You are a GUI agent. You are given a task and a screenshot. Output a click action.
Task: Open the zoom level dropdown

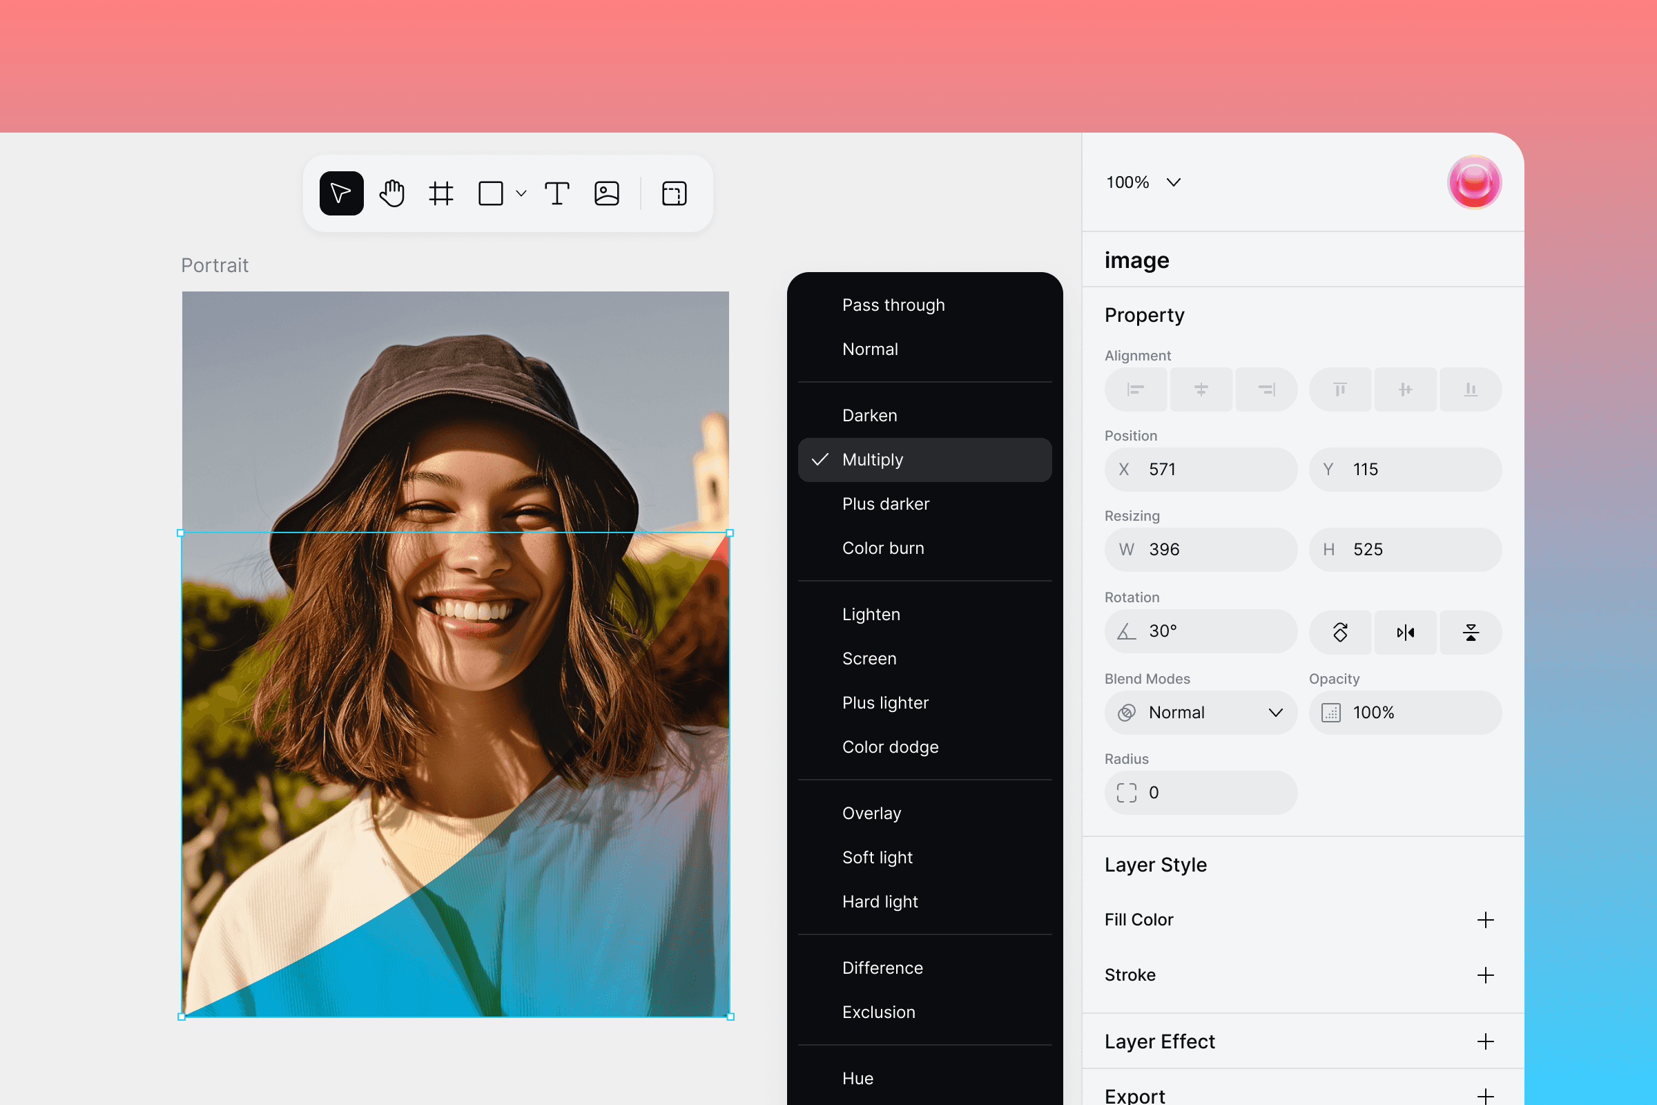(1143, 182)
